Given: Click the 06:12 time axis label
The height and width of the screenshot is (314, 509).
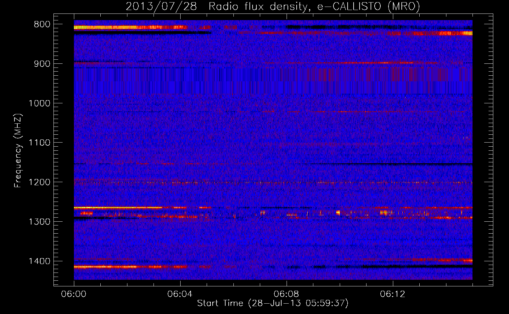Looking at the screenshot, I should click(x=393, y=294).
